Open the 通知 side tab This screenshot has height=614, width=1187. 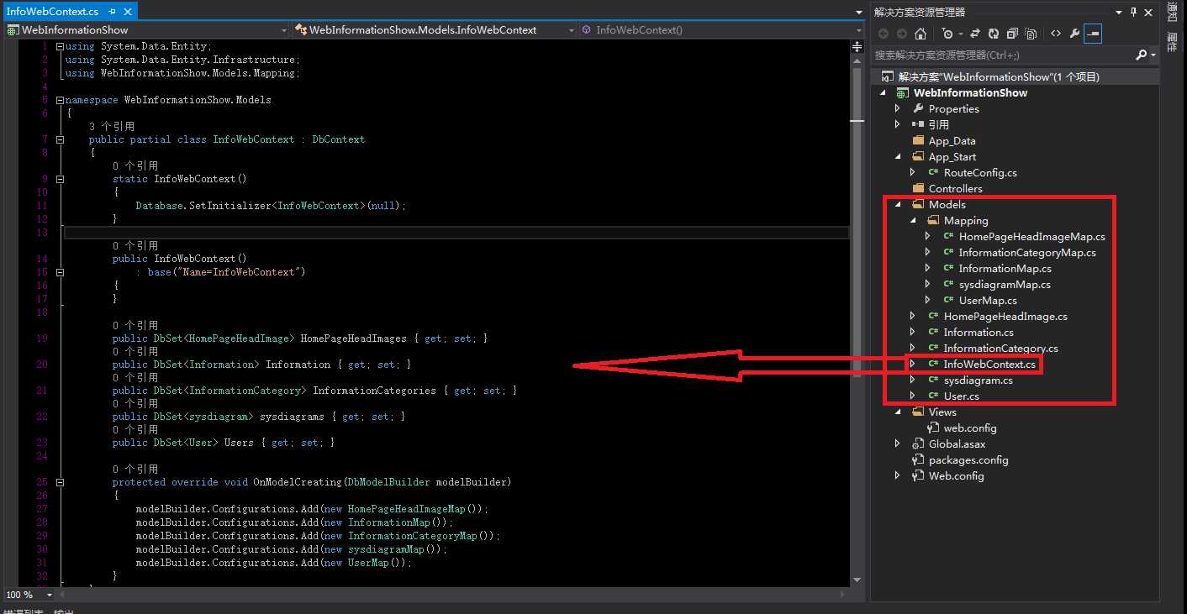1171,13
